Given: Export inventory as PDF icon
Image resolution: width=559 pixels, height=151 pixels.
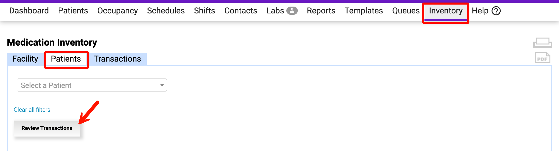Looking at the screenshot, I should tap(543, 58).
